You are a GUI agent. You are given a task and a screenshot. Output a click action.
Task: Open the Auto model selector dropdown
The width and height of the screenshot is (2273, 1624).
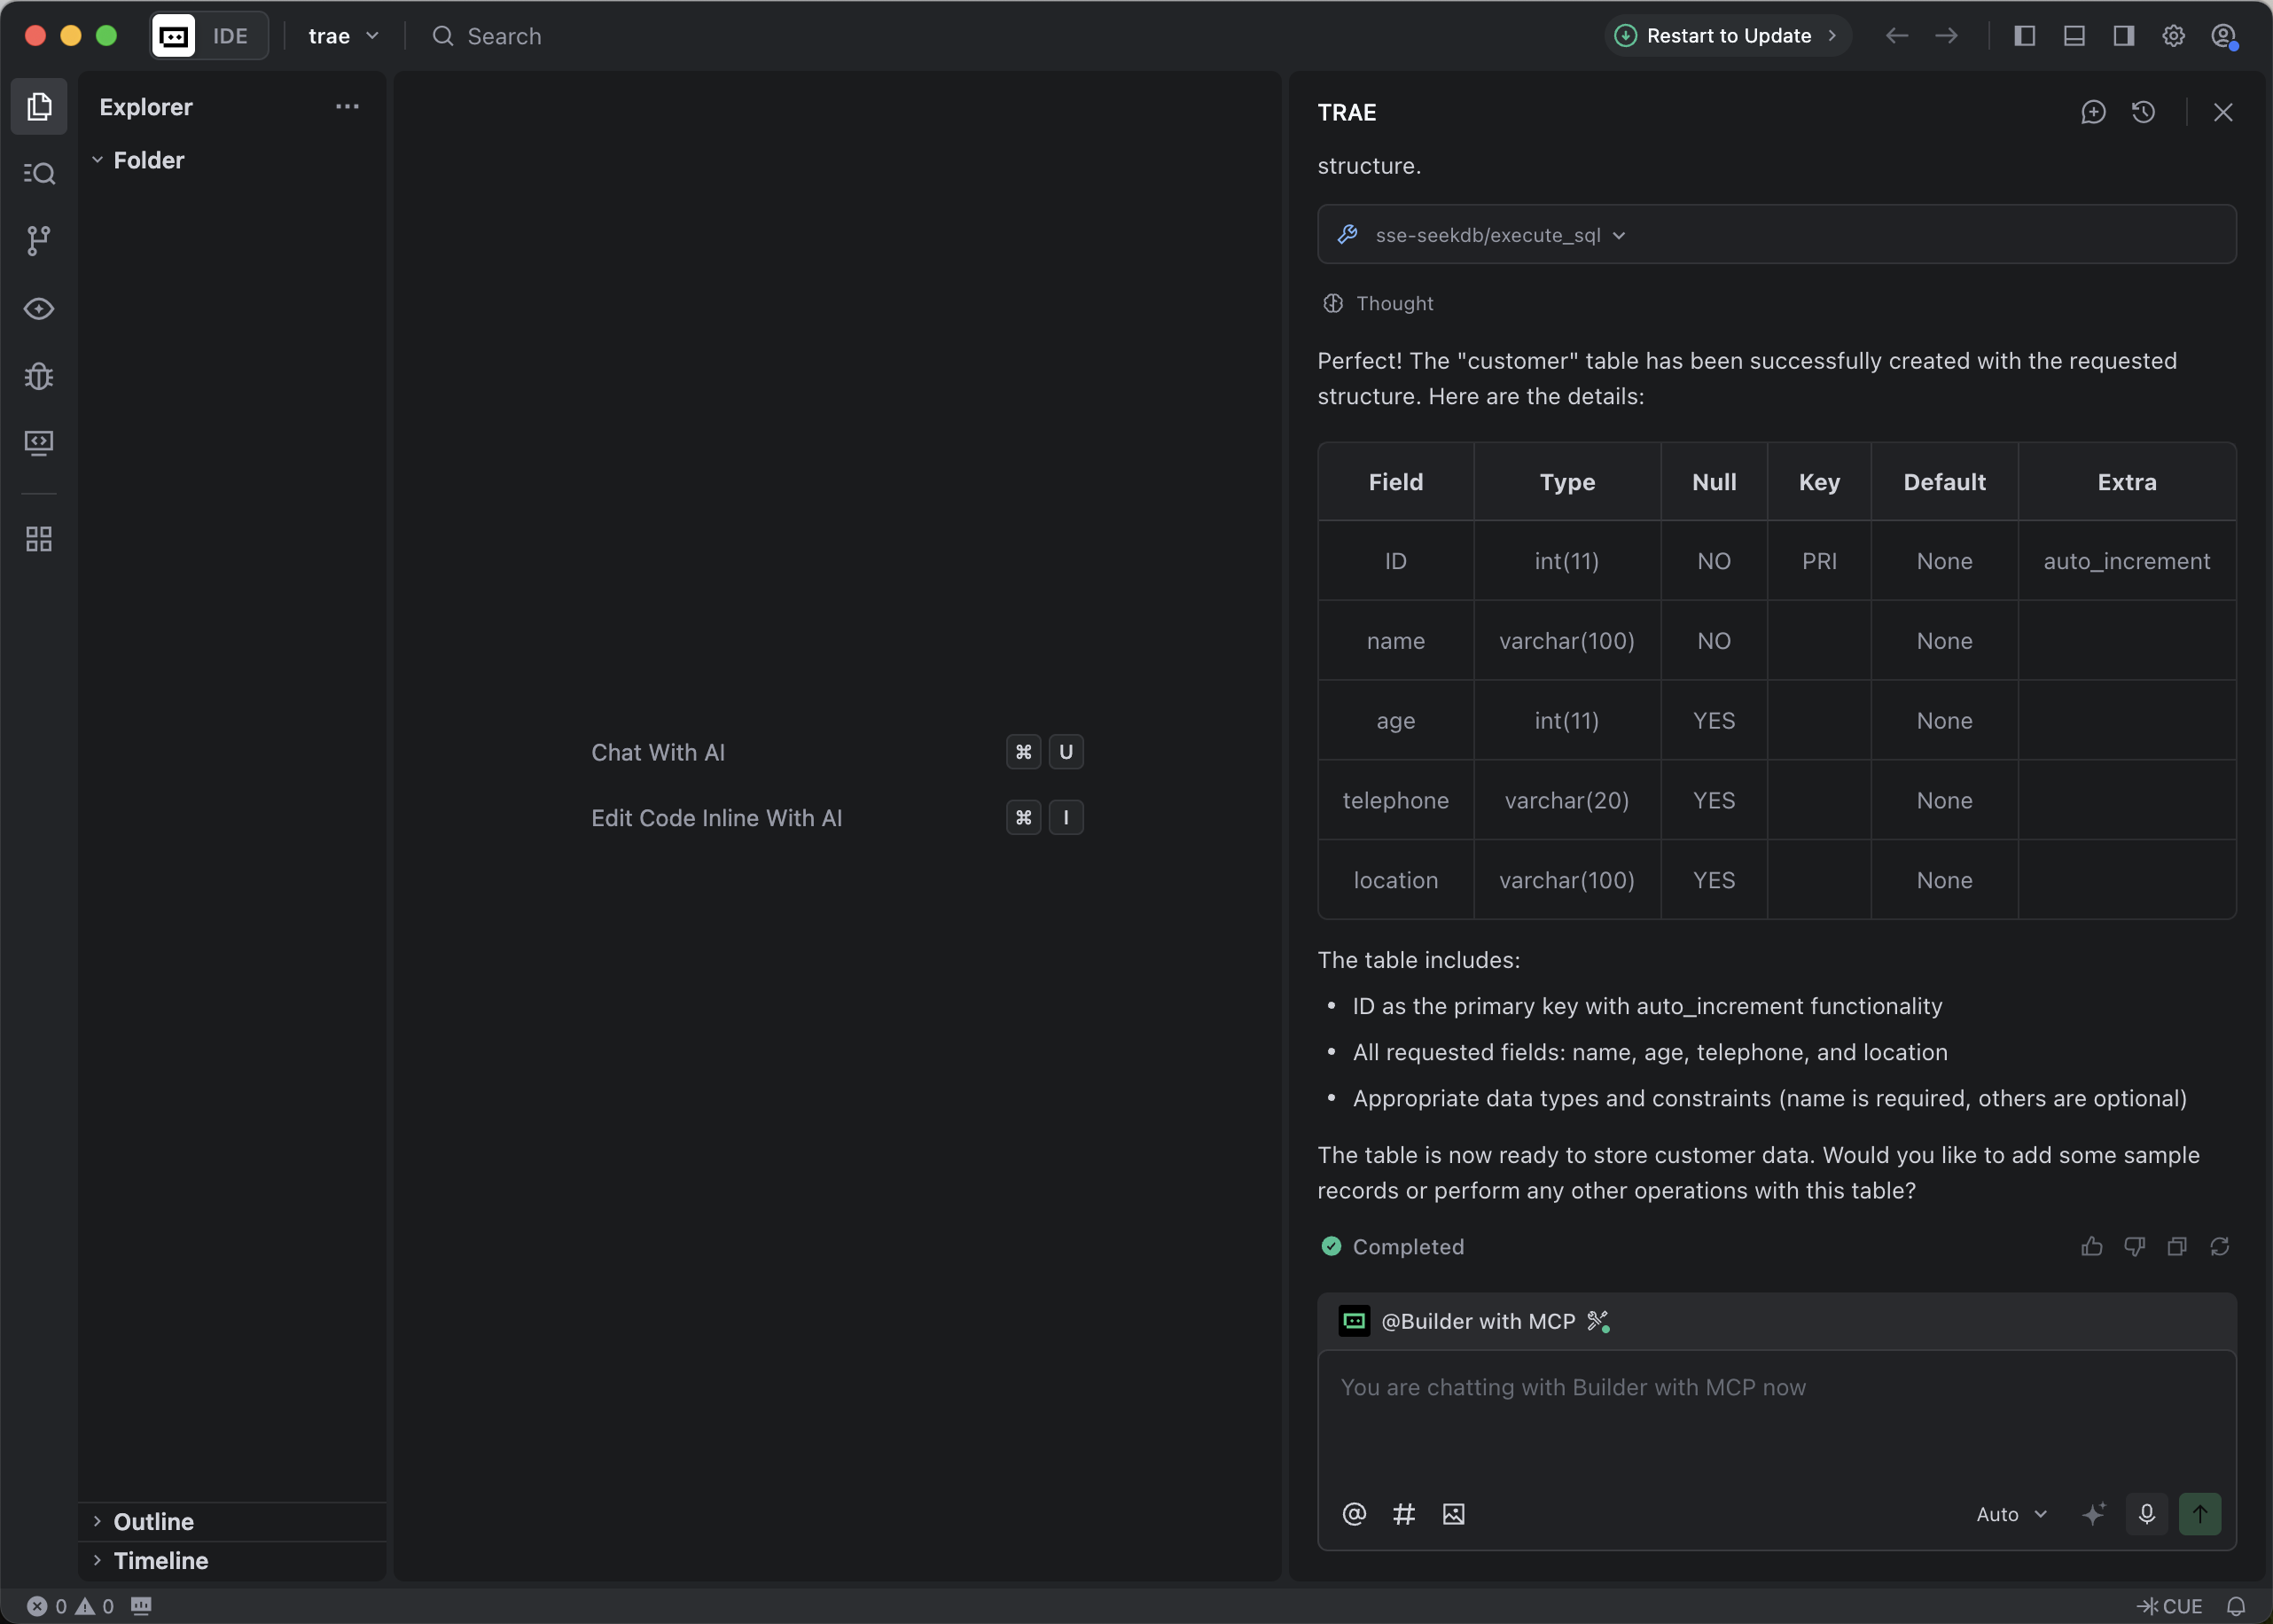click(x=2011, y=1514)
